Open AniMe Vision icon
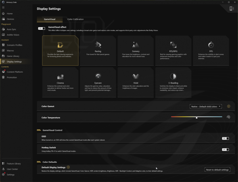 3,35
